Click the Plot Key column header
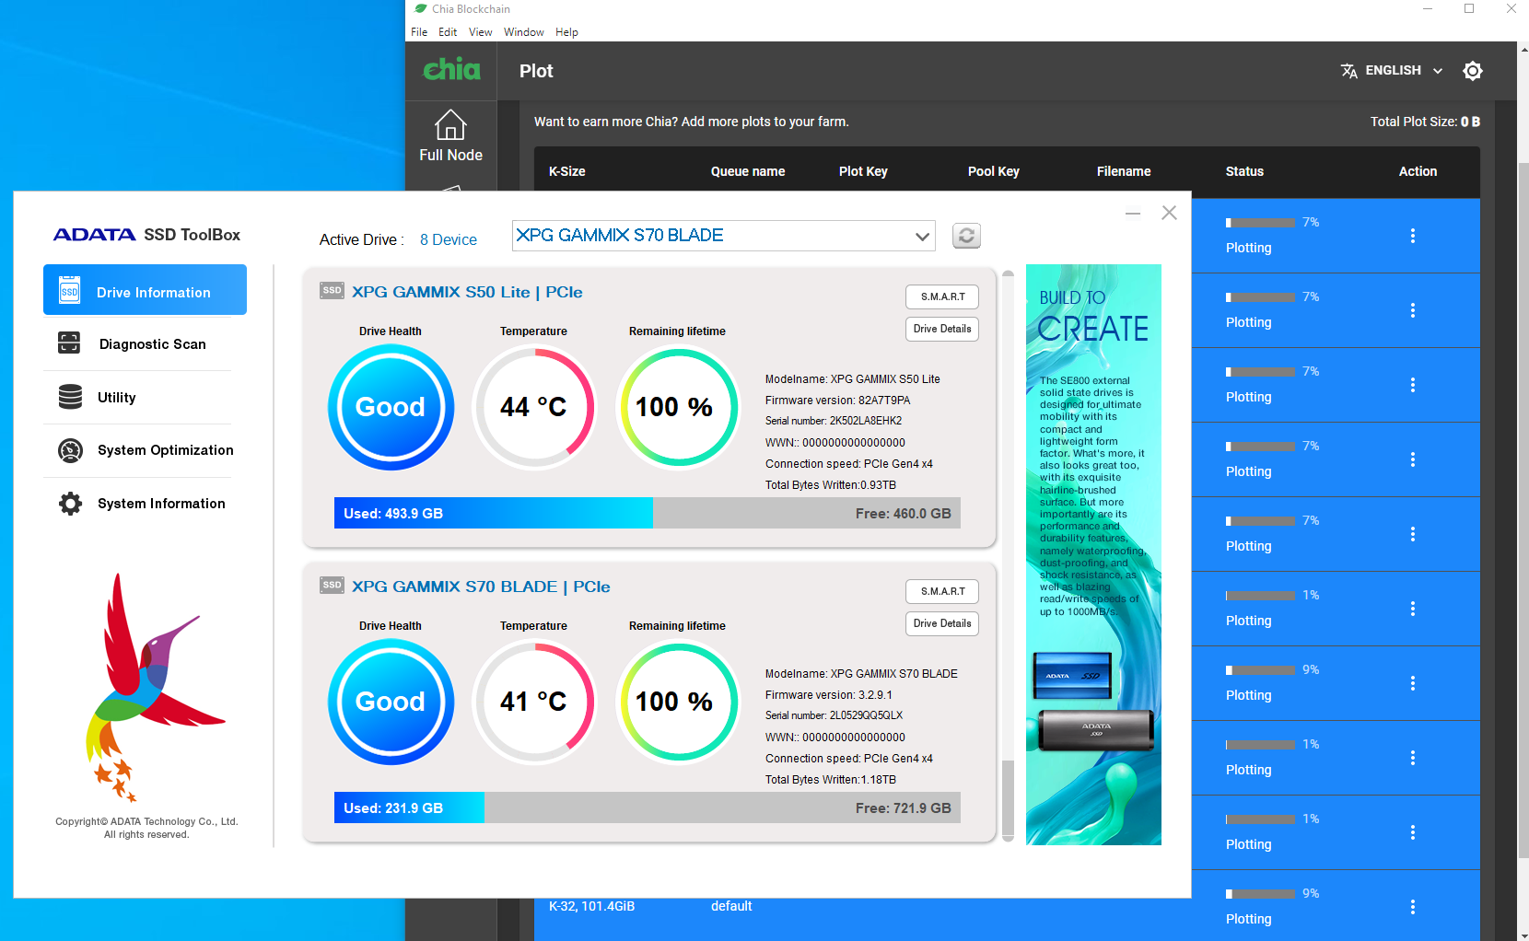This screenshot has height=941, width=1529. (x=863, y=171)
